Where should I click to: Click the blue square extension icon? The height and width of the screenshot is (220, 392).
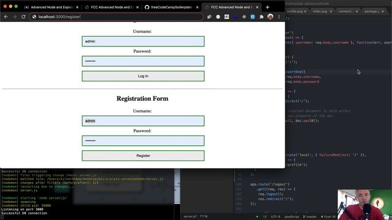[x=253, y=16]
